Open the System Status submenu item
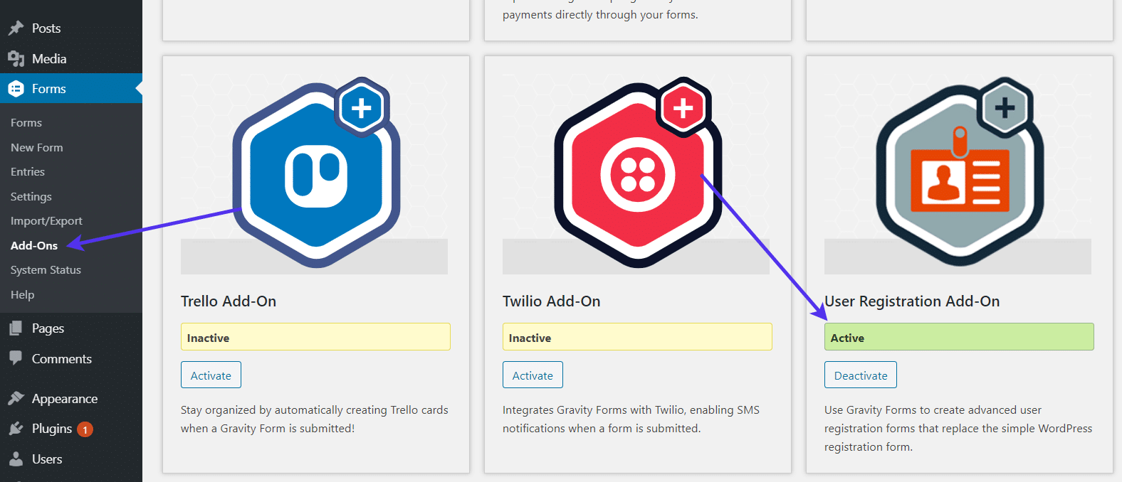Image resolution: width=1122 pixels, height=482 pixels. pos(46,270)
